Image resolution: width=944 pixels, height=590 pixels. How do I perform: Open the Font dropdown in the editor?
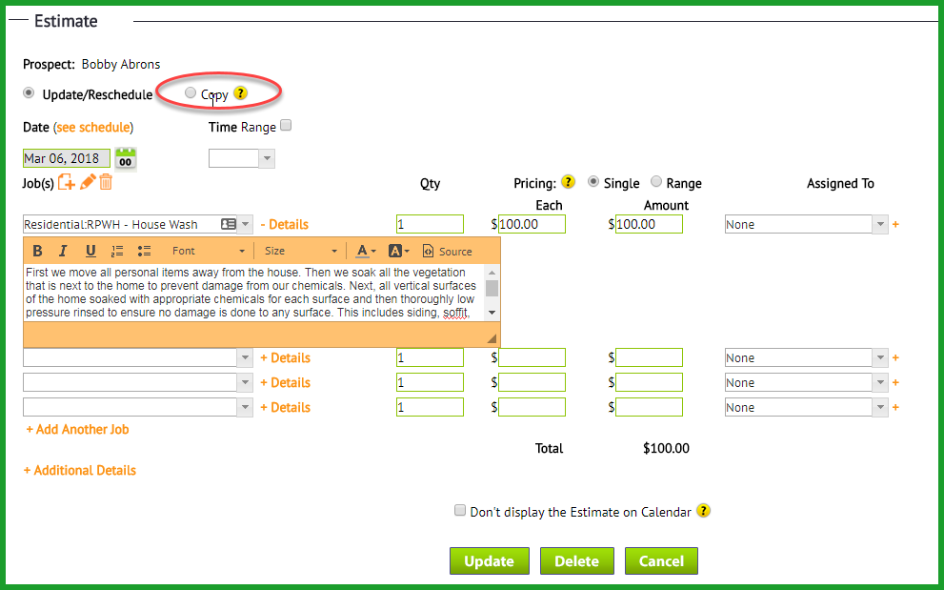point(208,252)
